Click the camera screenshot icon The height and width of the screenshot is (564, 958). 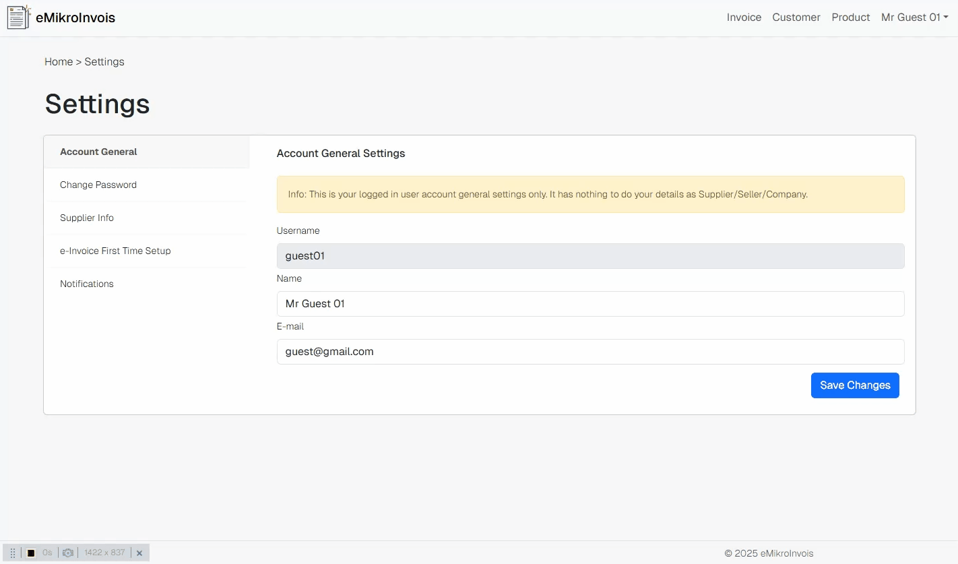pyautogui.click(x=68, y=553)
